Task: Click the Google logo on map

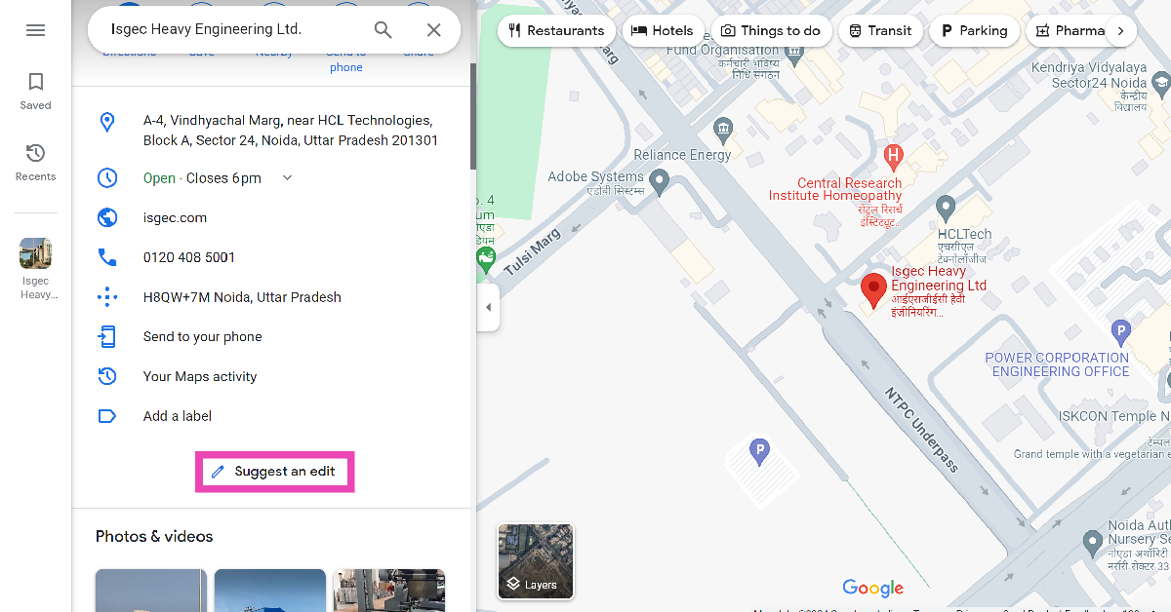Action: point(873,588)
